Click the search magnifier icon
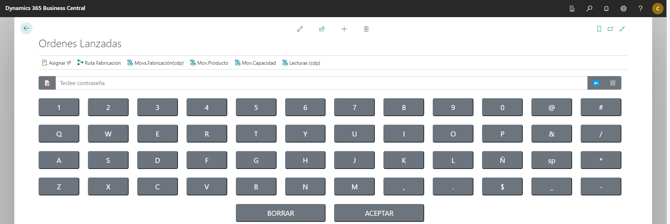This screenshot has height=224, width=670. [x=589, y=9]
